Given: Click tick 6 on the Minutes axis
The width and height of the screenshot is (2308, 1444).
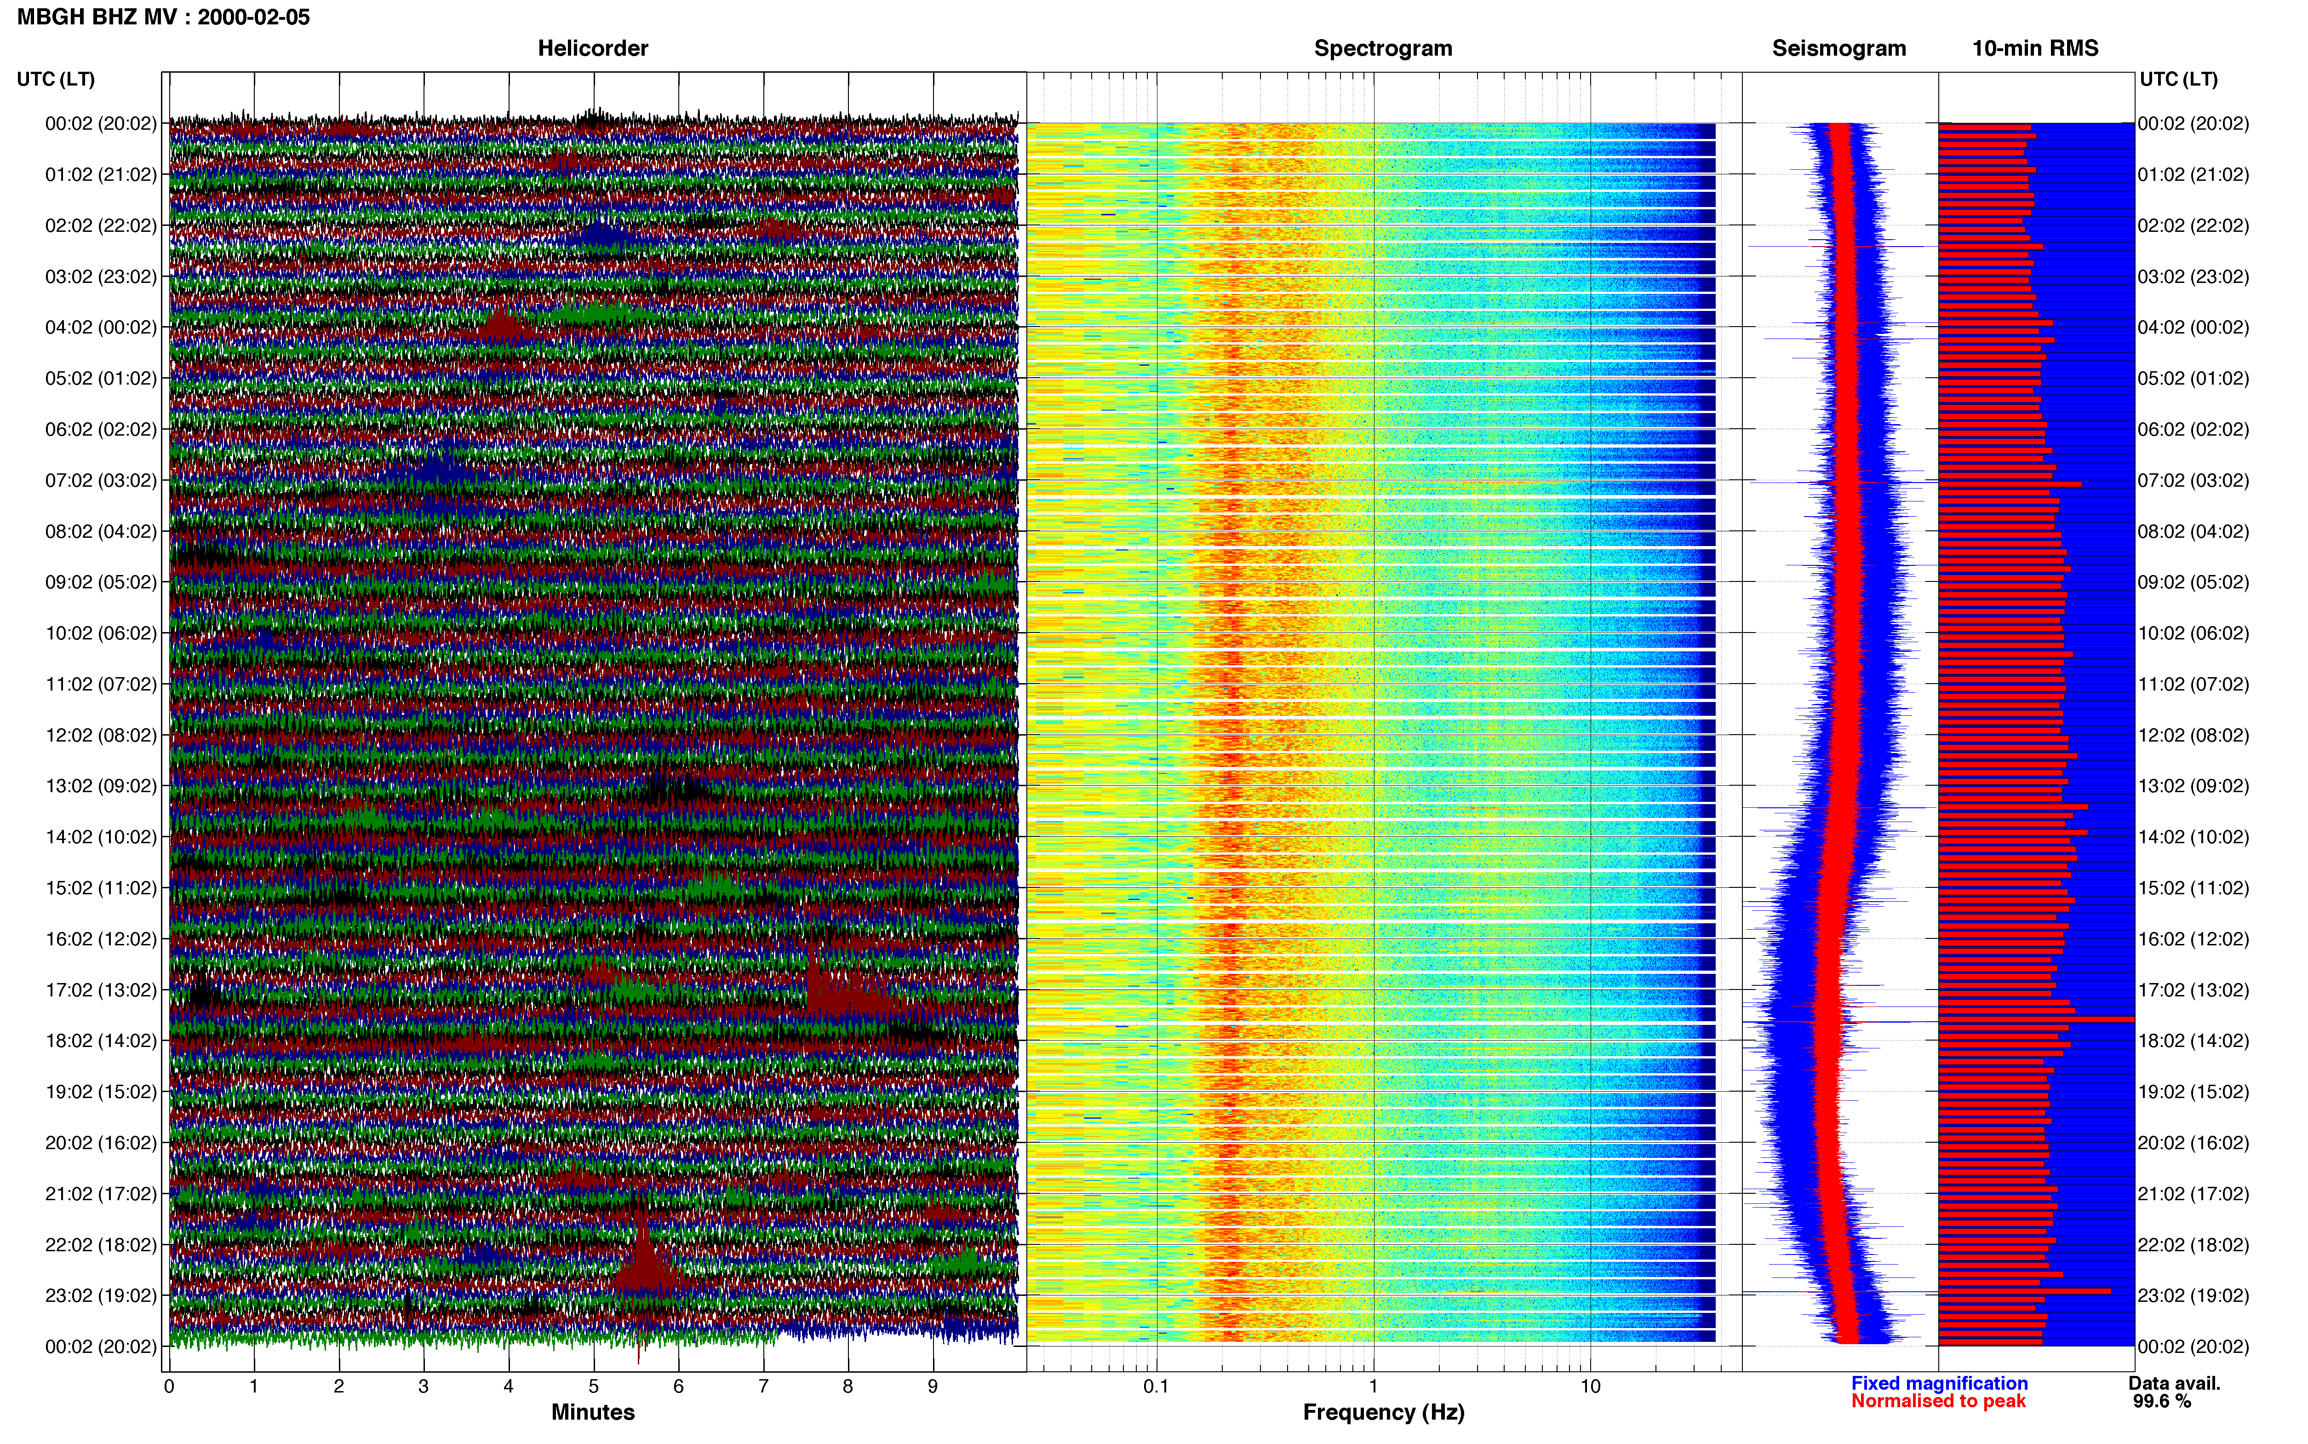Looking at the screenshot, I should pos(679,1386).
